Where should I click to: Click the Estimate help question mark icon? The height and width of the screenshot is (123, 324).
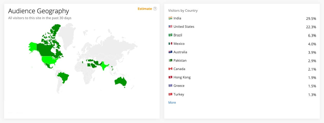tap(155, 9)
